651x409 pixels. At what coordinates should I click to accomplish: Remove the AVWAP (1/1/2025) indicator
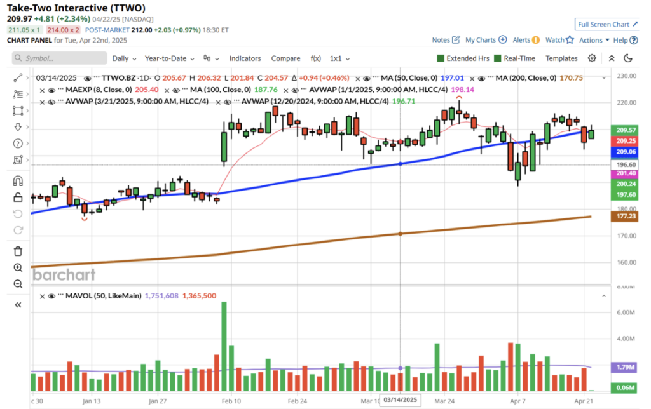285,90
